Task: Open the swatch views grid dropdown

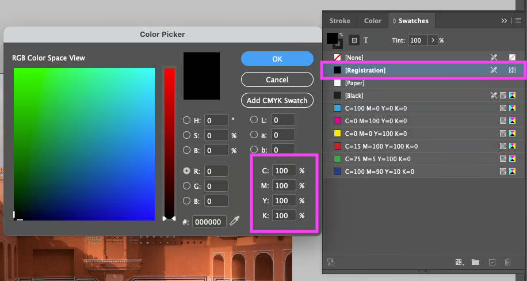Action: pos(459,262)
